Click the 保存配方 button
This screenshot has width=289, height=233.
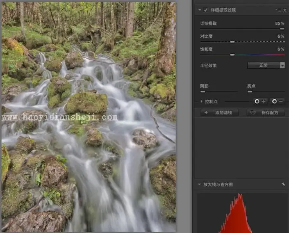point(266,112)
